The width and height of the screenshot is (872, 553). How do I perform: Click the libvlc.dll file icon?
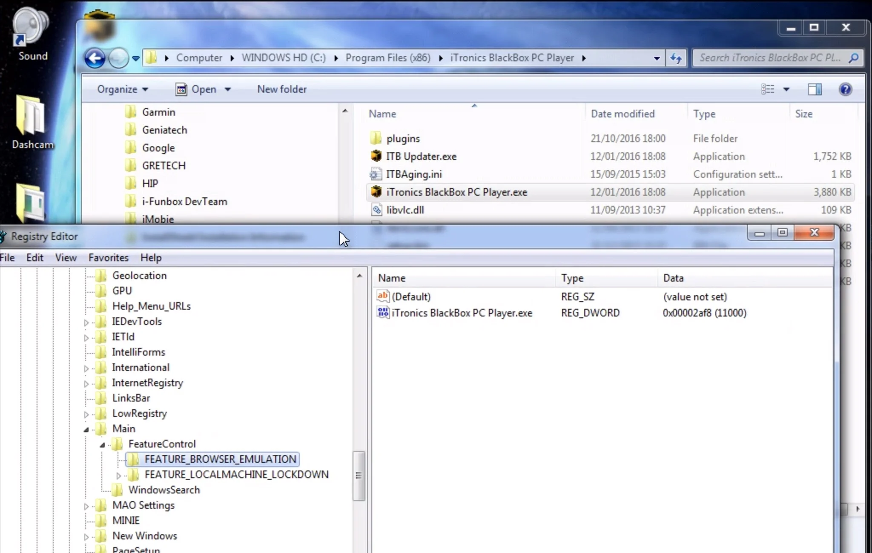[x=376, y=210]
